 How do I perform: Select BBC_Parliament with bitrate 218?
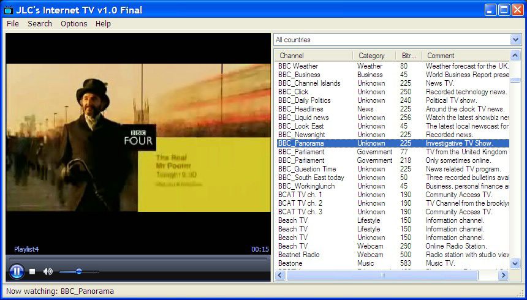point(393,160)
